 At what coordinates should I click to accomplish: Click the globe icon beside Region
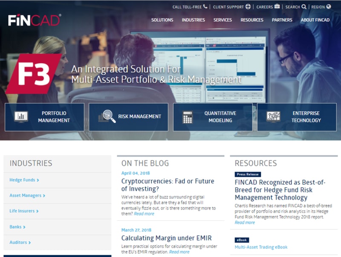[x=329, y=6]
